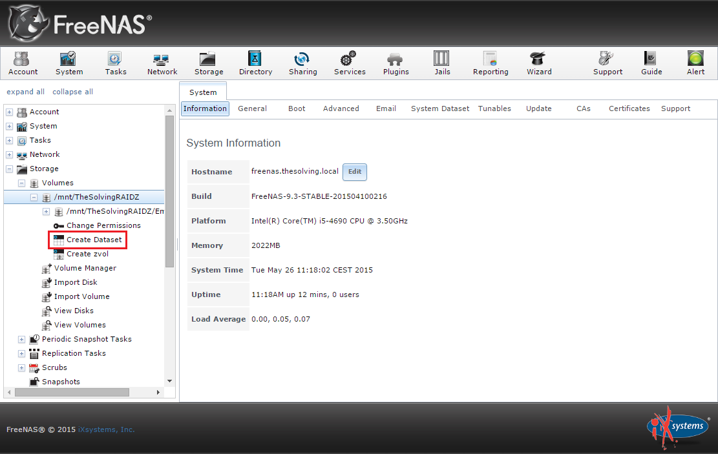Select the Information tab
Viewport: 718px width, 454px height.
point(205,108)
